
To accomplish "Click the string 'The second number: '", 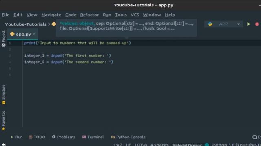I will click(x=88, y=62).
